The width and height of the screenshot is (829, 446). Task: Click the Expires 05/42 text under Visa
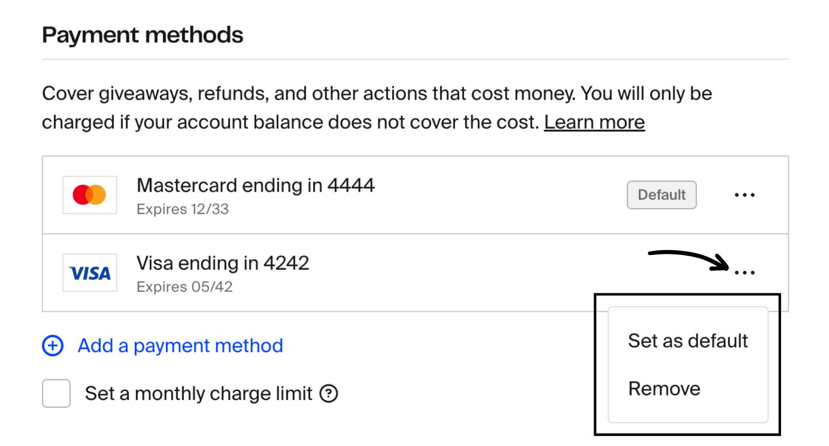click(184, 286)
